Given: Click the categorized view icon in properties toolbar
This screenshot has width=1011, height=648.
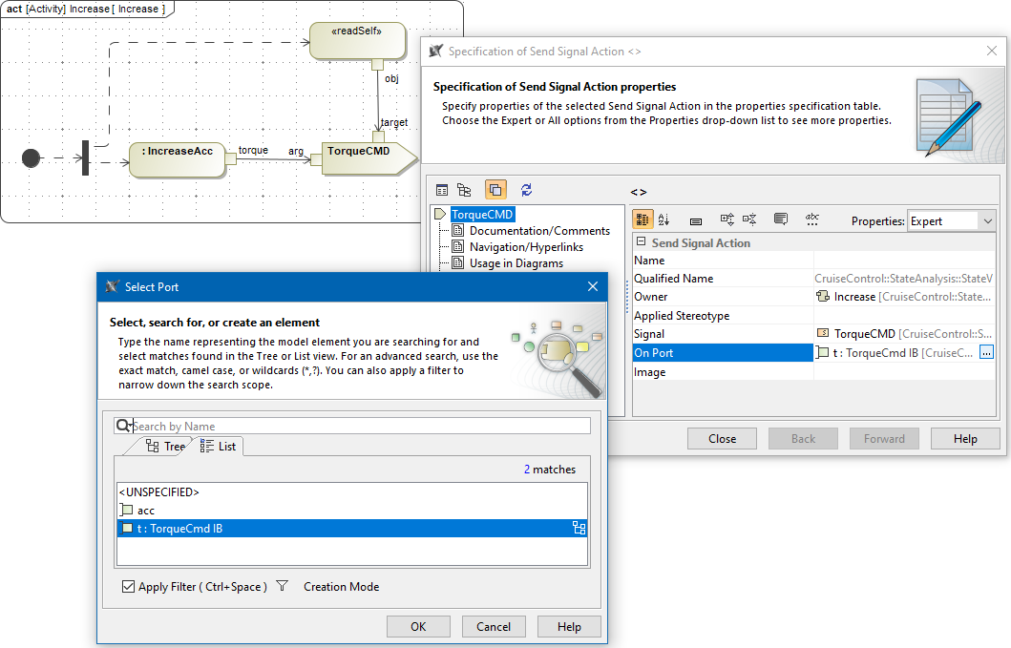Looking at the screenshot, I should point(642,219).
